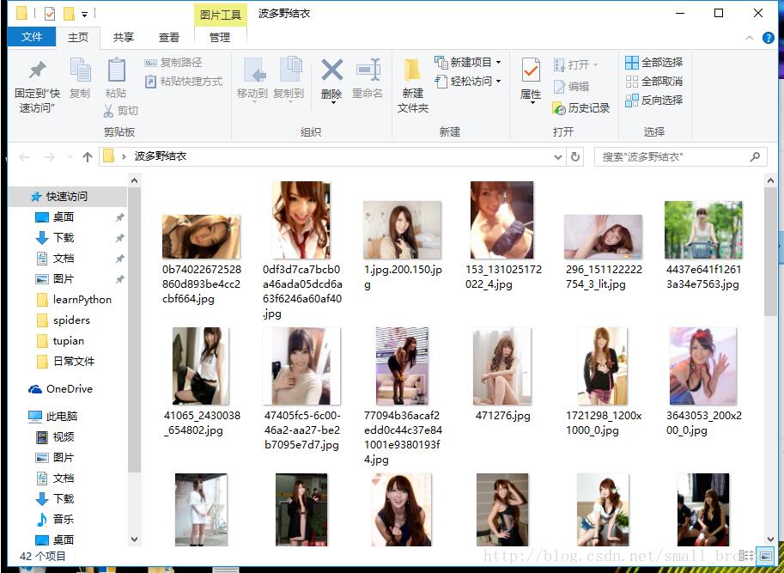Click the Up one level arrow
This screenshot has height=573, width=784.
coord(88,157)
